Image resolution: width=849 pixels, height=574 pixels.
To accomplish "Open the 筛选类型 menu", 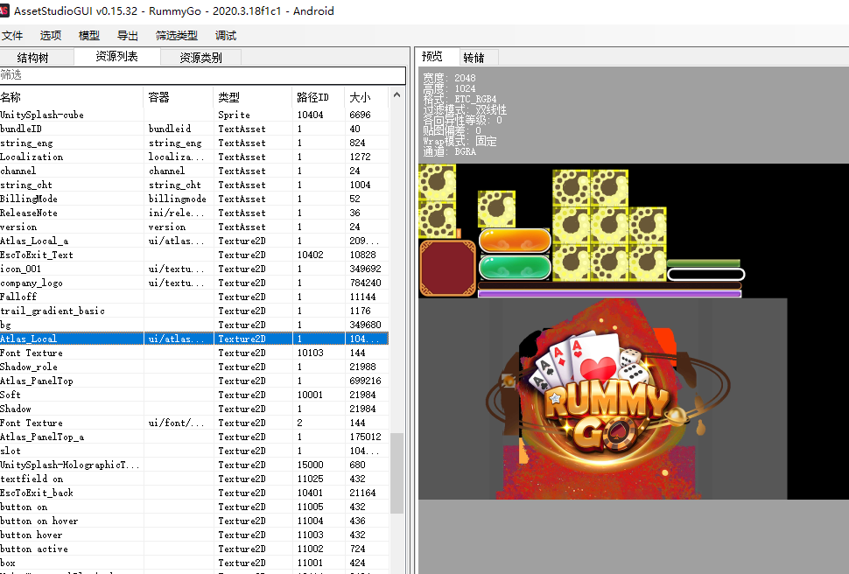I will point(177,36).
